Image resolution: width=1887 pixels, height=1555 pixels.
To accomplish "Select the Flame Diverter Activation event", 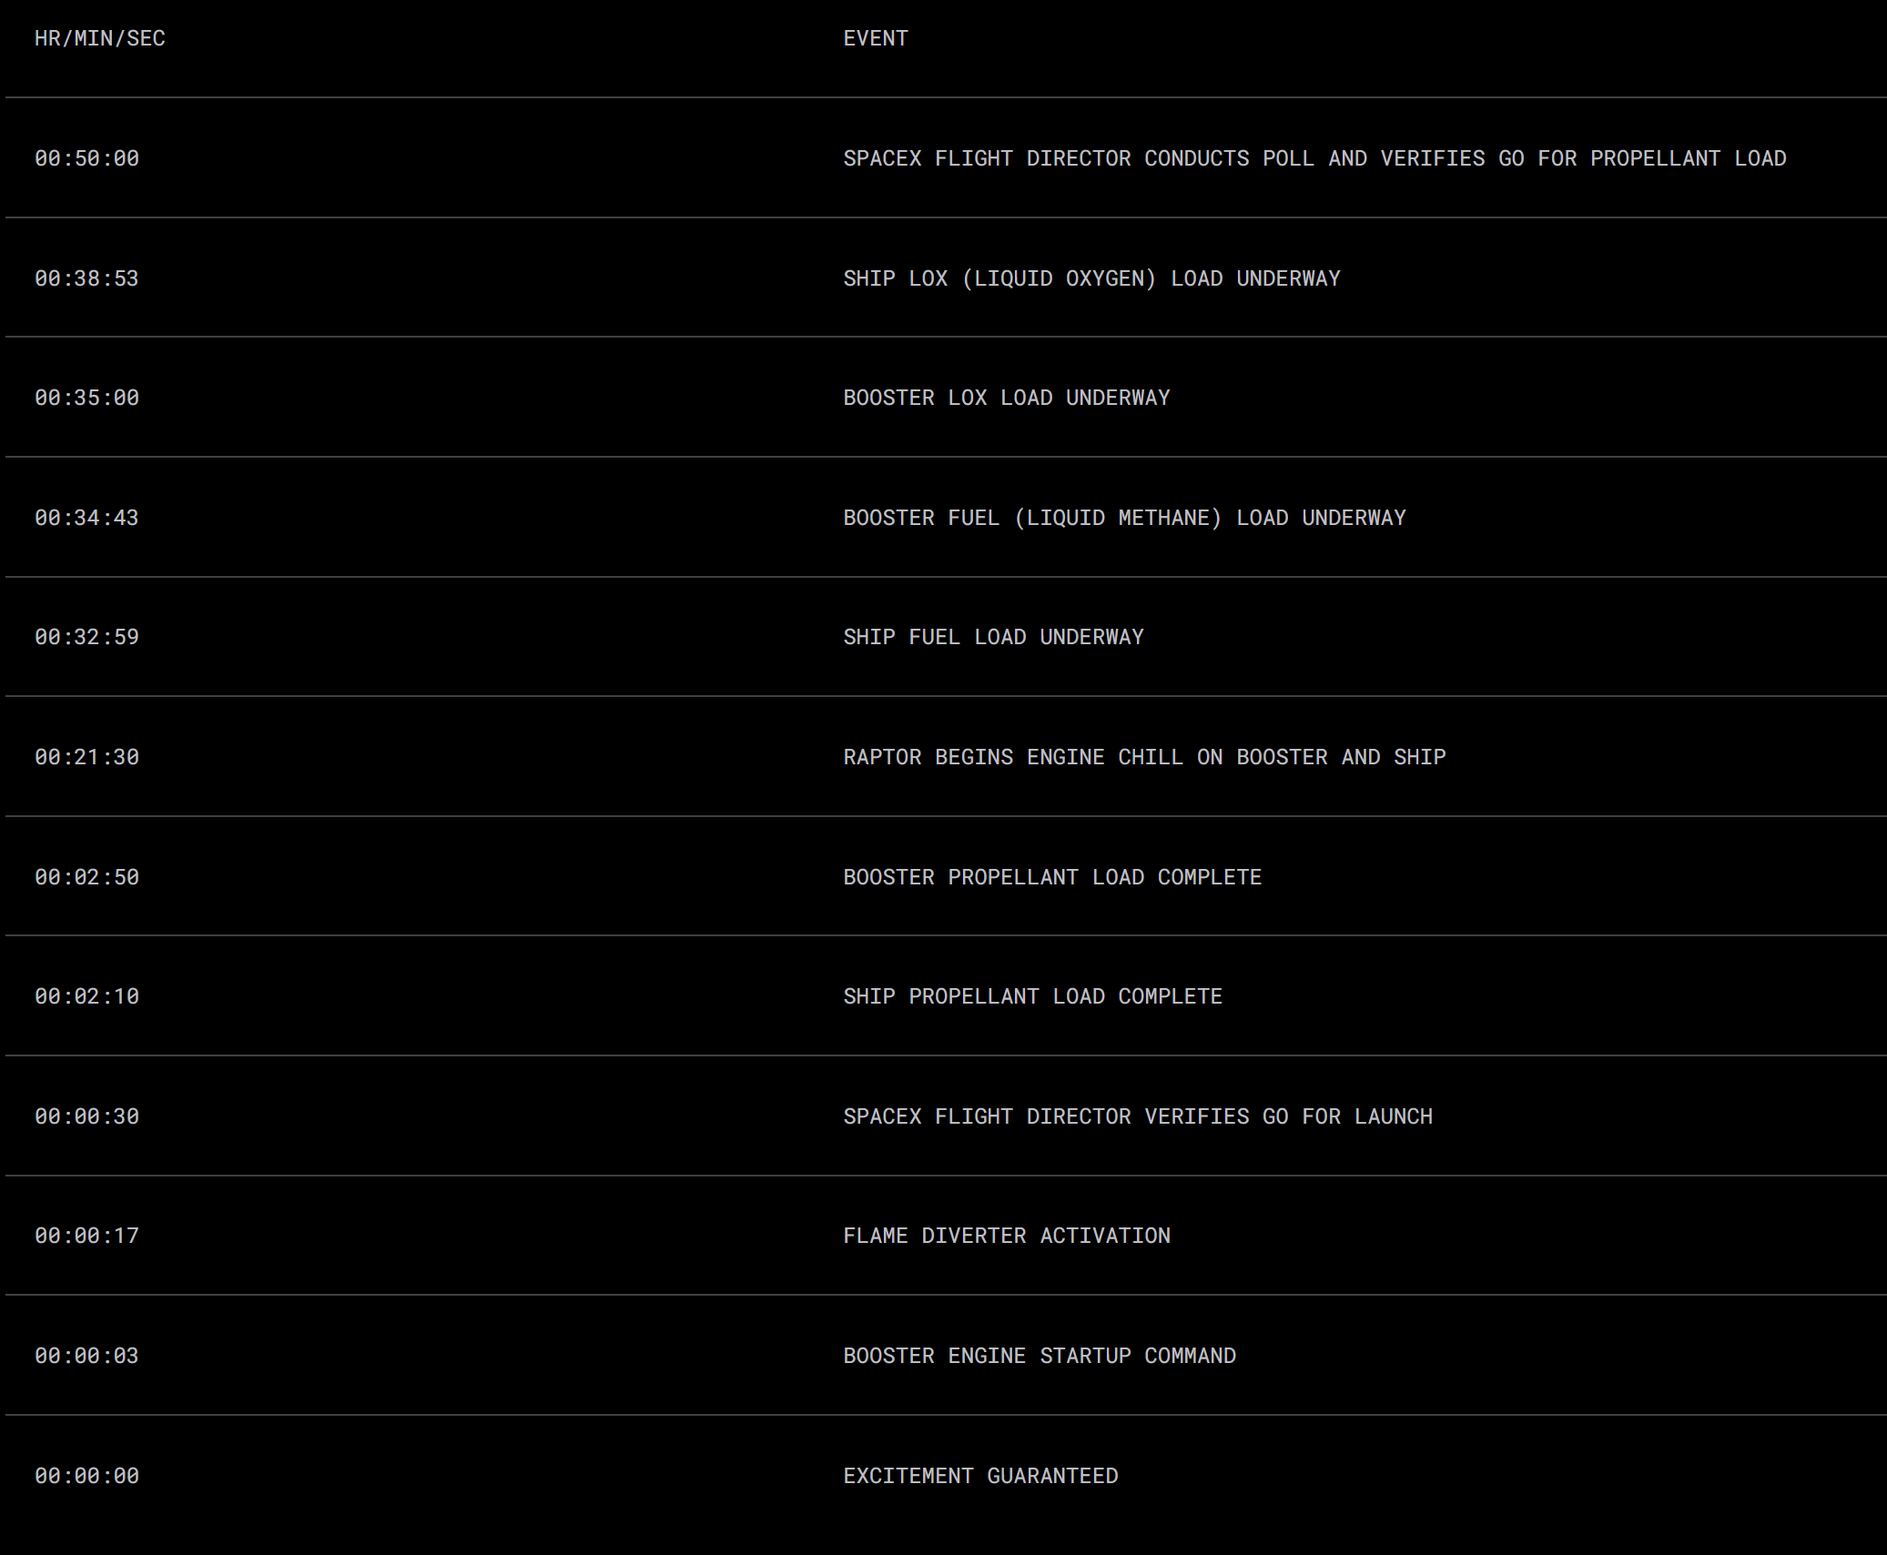I will [1007, 1236].
